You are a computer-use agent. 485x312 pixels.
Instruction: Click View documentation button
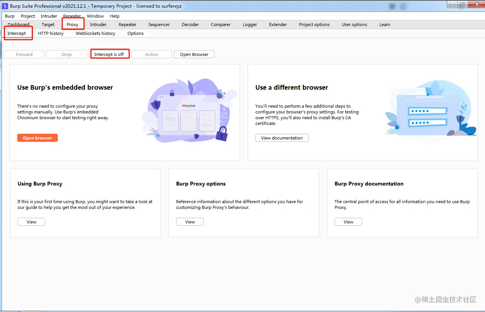[282, 138]
